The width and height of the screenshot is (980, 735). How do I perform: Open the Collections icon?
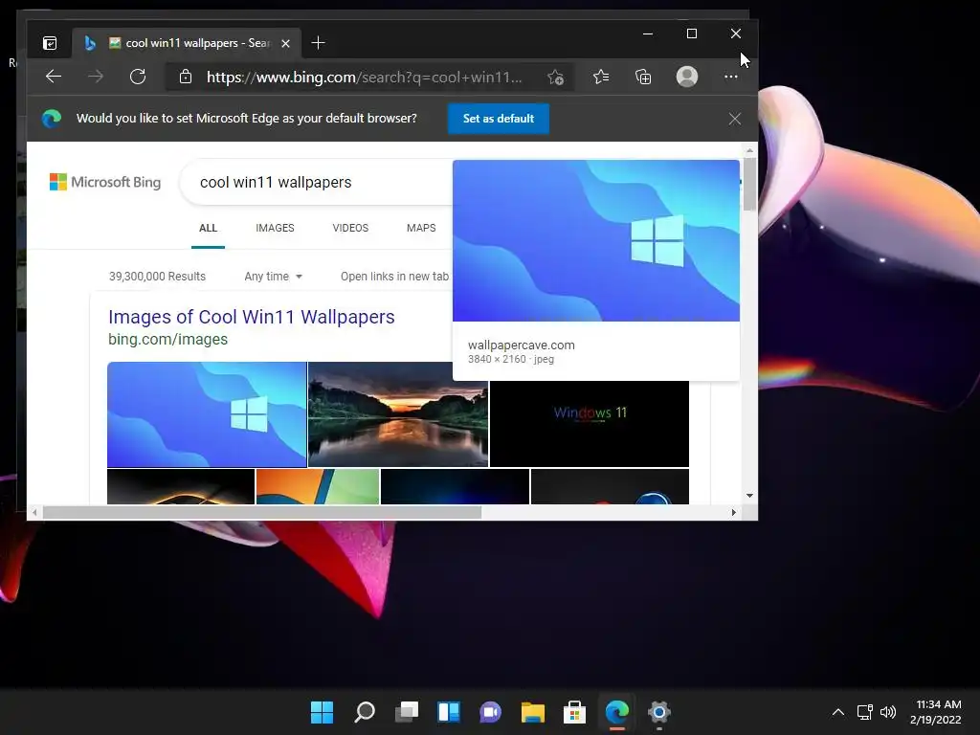[x=643, y=77]
